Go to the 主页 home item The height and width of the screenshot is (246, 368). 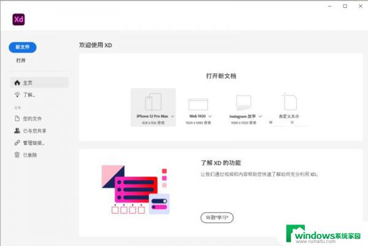pos(39,83)
